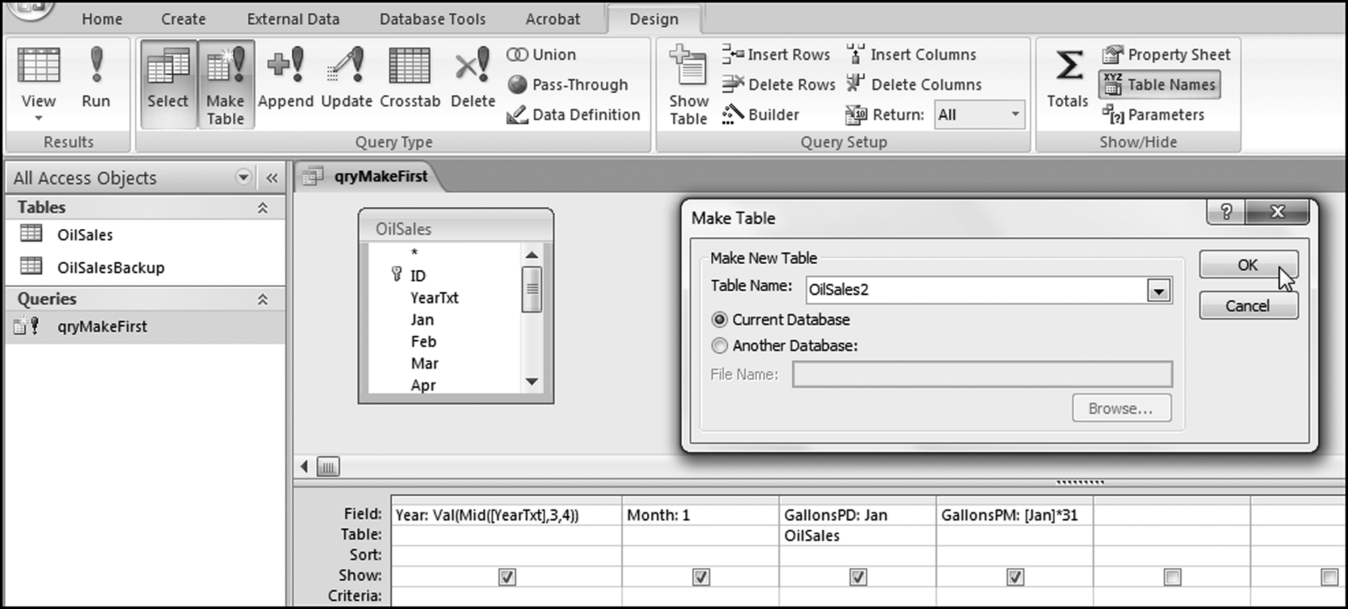Image resolution: width=1348 pixels, height=609 pixels.
Task: Uncheck Show for the Year field
Action: tap(507, 577)
